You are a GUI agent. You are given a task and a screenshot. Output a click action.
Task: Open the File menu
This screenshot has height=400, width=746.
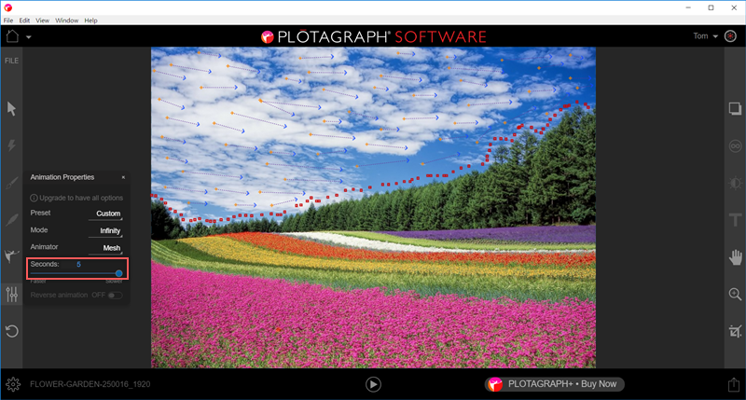(x=8, y=21)
